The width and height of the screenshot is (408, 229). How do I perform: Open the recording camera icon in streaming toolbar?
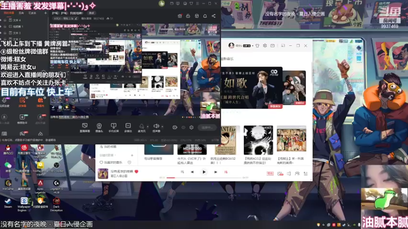click(x=175, y=127)
